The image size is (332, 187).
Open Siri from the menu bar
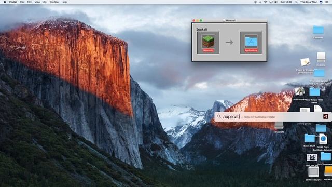pyautogui.click(x=321, y=2)
